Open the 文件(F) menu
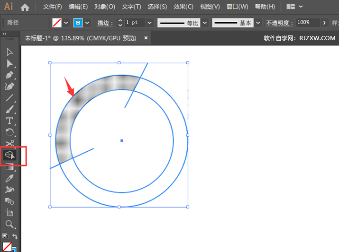The height and width of the screenshot is (252, 339). [x=53, y=7]
